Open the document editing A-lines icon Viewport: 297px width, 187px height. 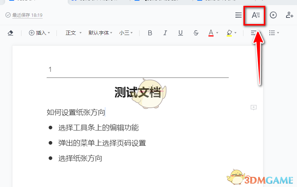[x=255, y=15]
